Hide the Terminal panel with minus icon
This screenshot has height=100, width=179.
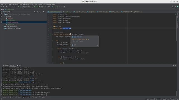click(176, 66)
